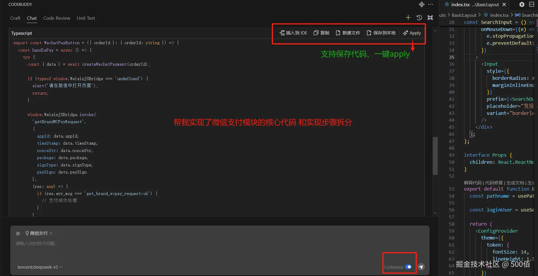Viewport: 538px width, 276px height.
Task: Click the @ mention icon in chat input
Action: click(x=18, y=233)
